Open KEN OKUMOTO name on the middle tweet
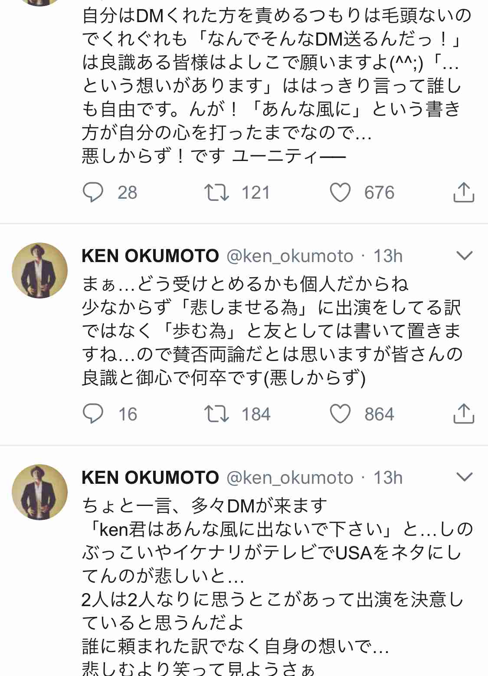488x676 pixels. point(150,256)
